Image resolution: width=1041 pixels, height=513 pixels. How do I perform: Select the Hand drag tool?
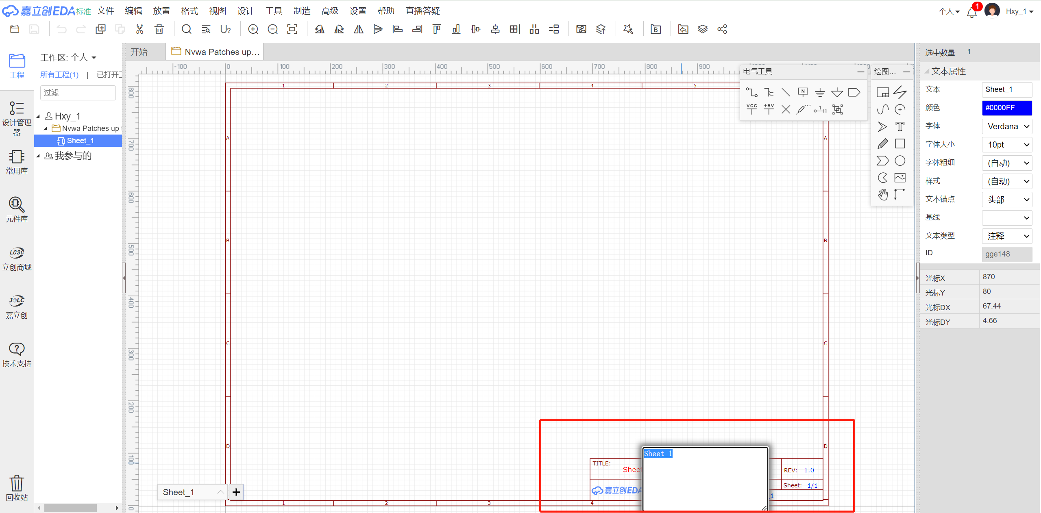(x=882, y=195)
